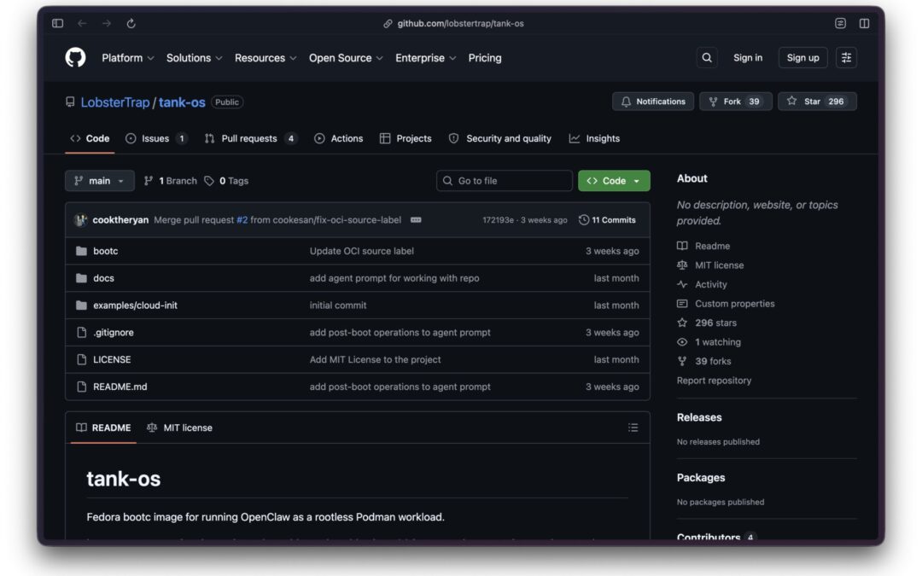The height and width of the screenshot is (576, 922).
Task: Open the appearance settings sliders icon
Action: point(846,58)
